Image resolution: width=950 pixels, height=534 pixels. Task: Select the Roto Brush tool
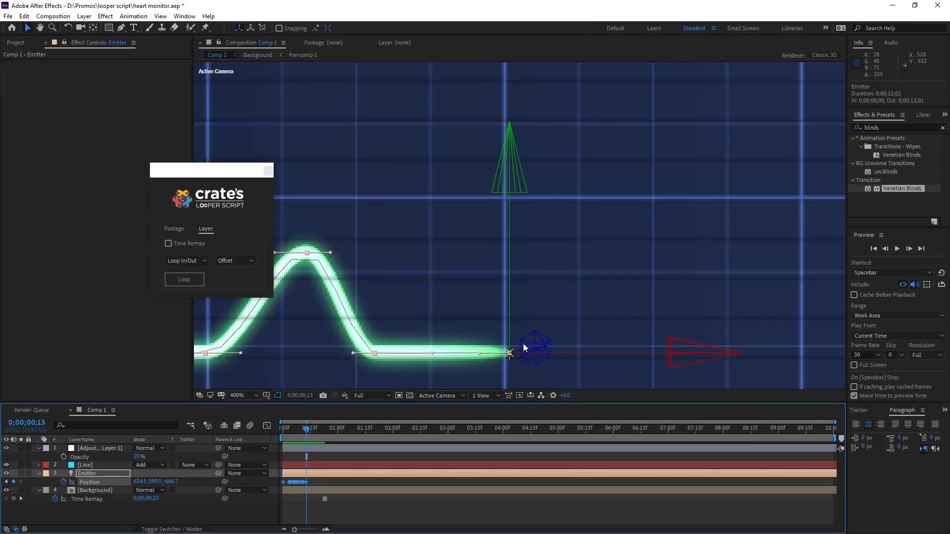pyautogui.click(x=190, y=28)
